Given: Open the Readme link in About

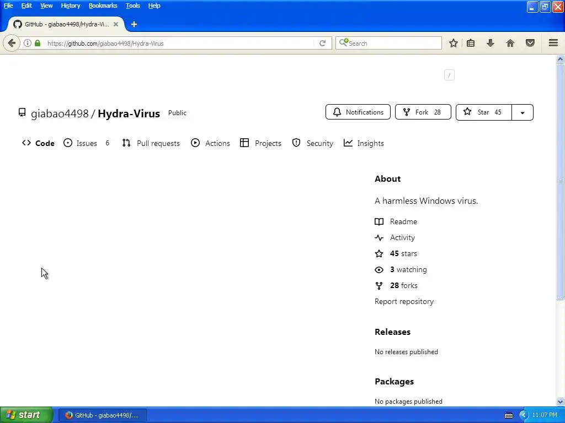Looking at the screenshot, I should click(396, 221).
